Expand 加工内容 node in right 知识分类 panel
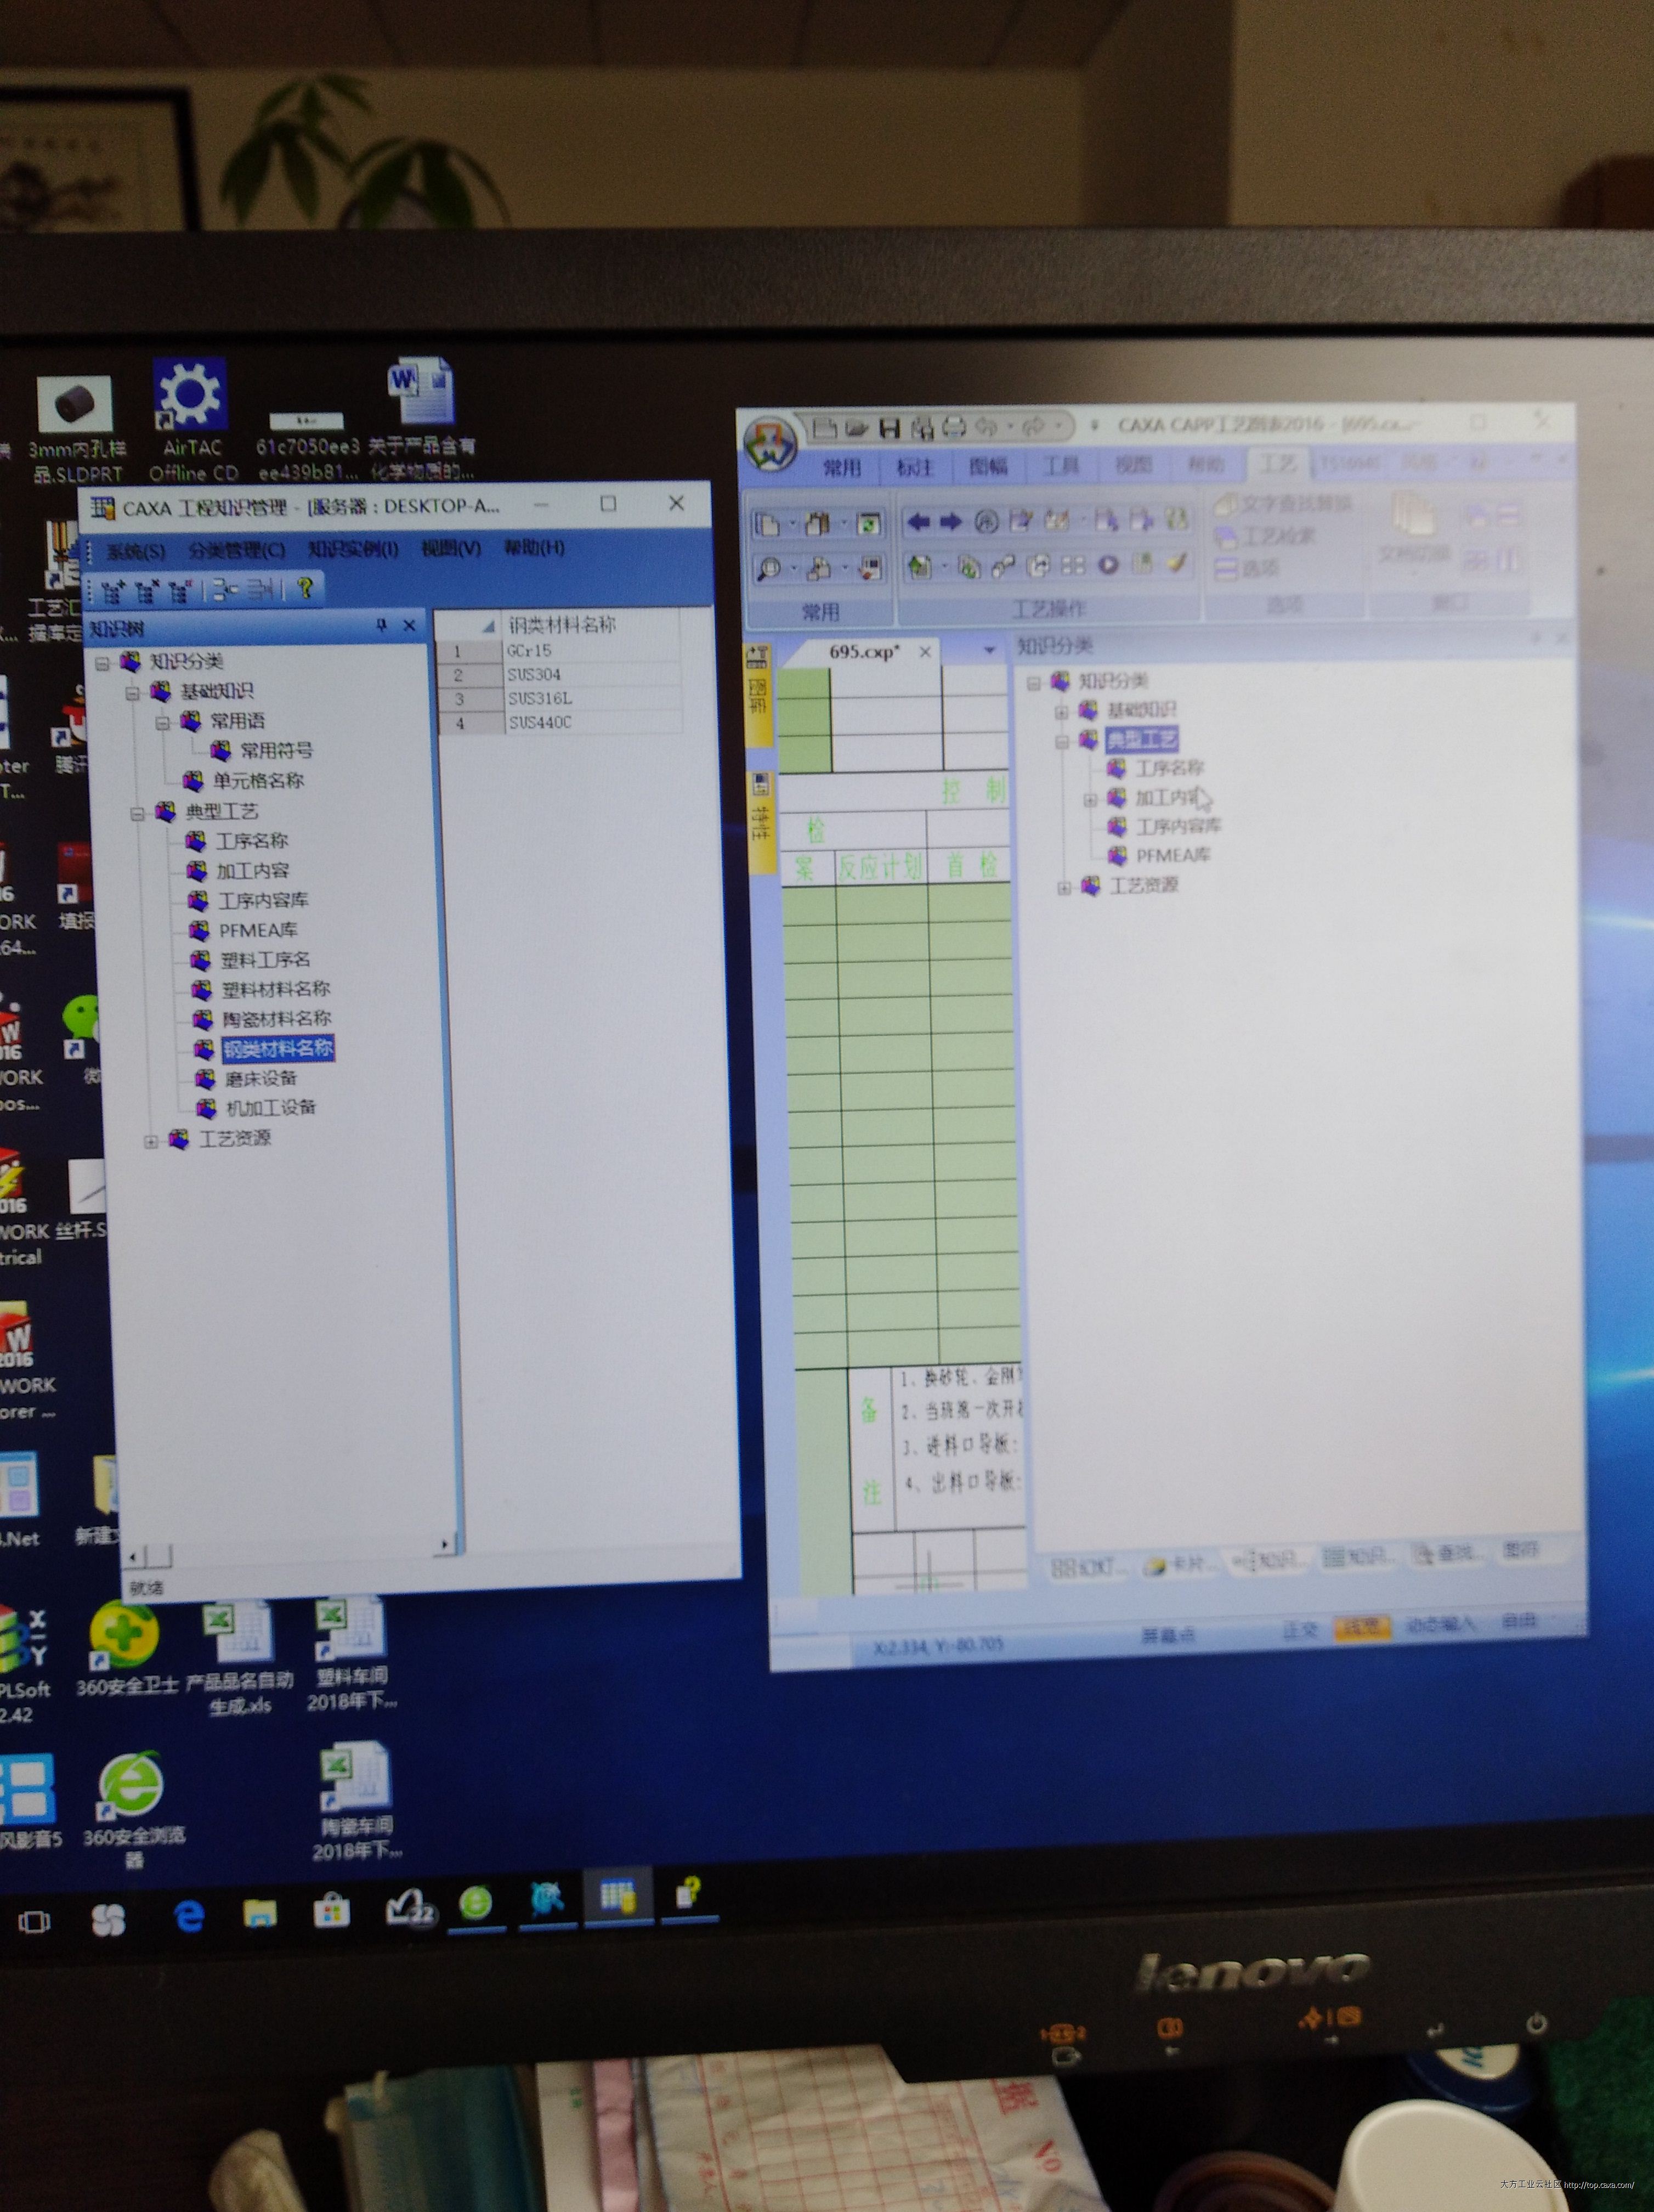Image resolution: width=1654 pixels, height=2212 pixels. [1090, 799]
